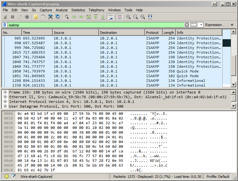Sort by No. column header
Viewport: 238px width, 181px height.
pos(12,33)
